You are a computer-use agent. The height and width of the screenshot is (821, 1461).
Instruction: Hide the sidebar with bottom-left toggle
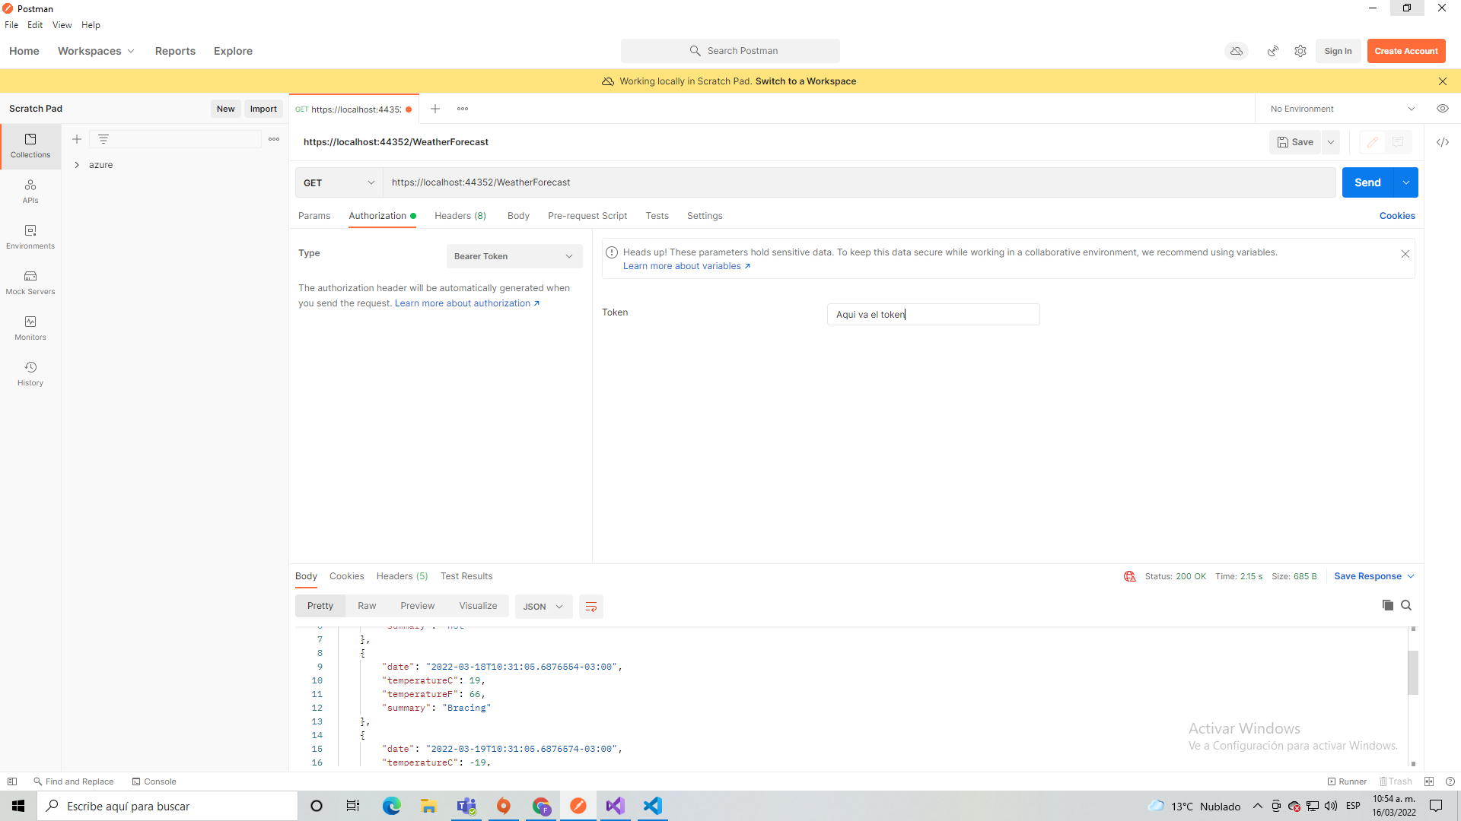(12, 781)
